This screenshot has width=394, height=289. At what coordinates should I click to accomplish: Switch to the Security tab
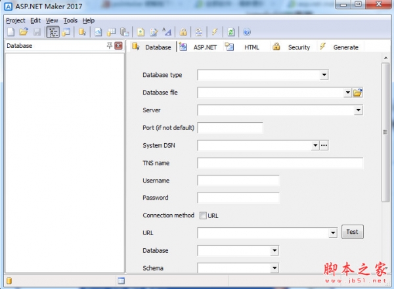pos(292,47)
